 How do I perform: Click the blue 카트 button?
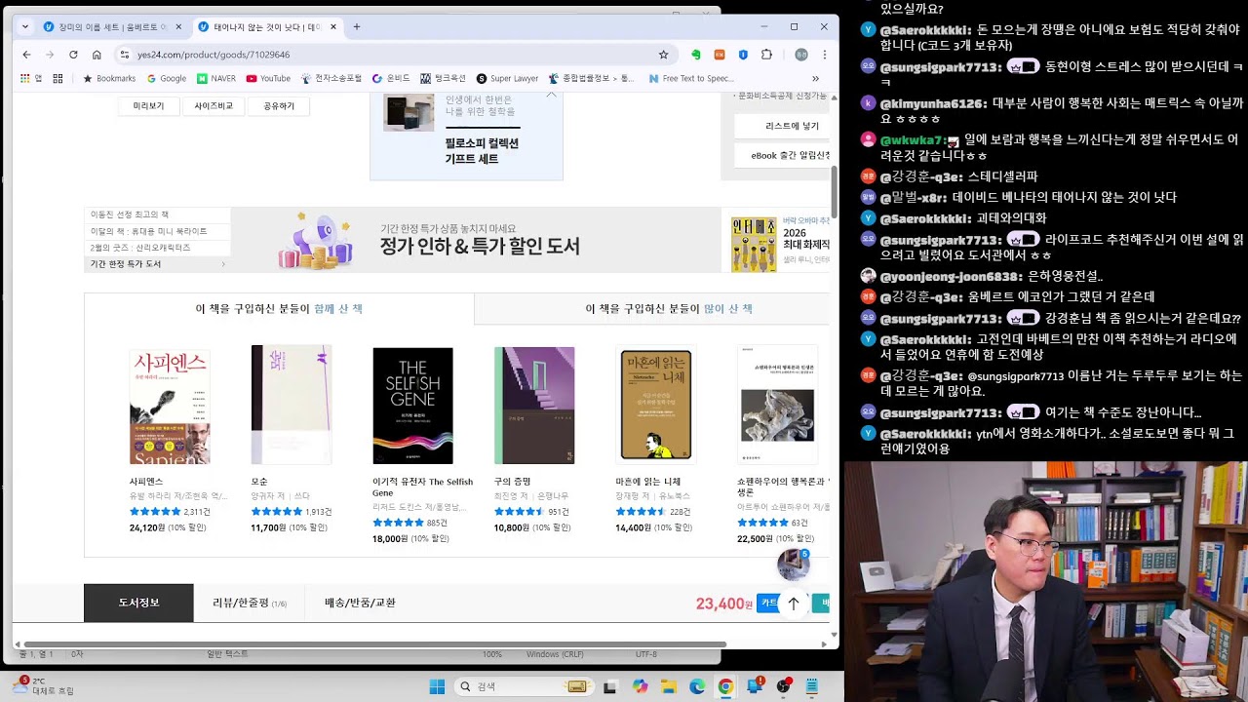pyautogui.click(x=767, y=604)
